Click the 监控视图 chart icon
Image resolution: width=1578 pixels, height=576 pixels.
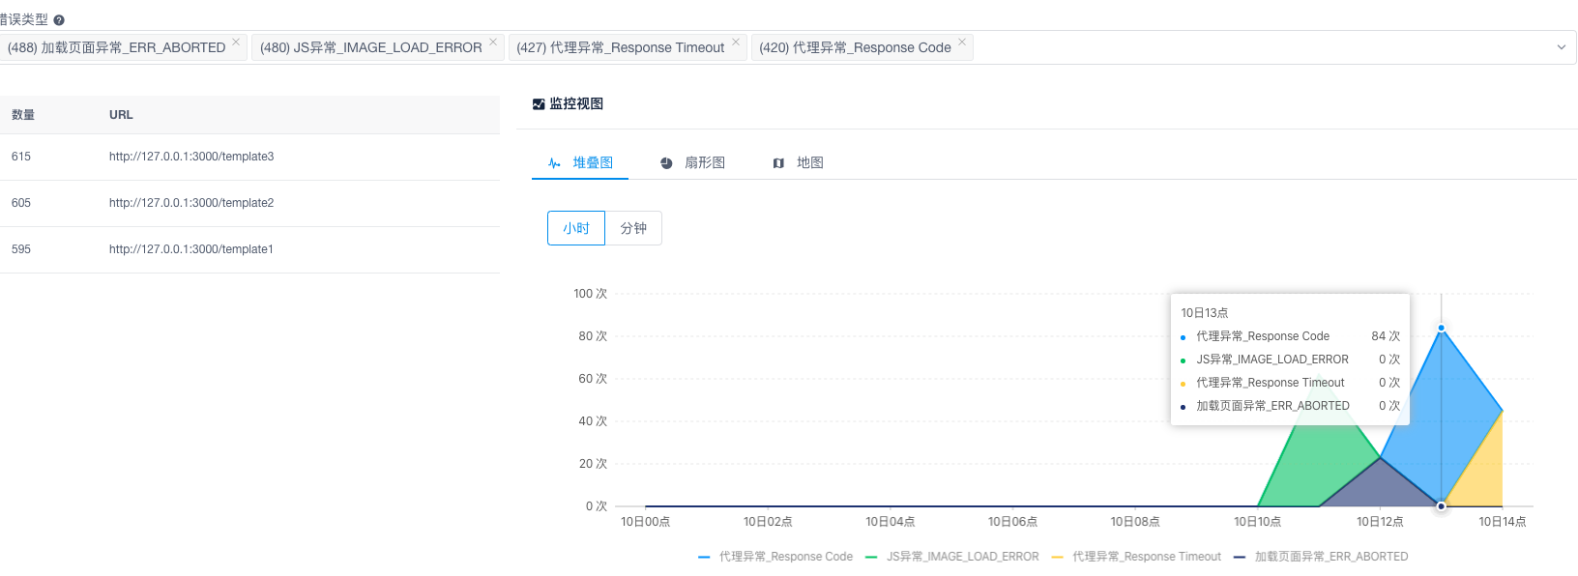539,104
